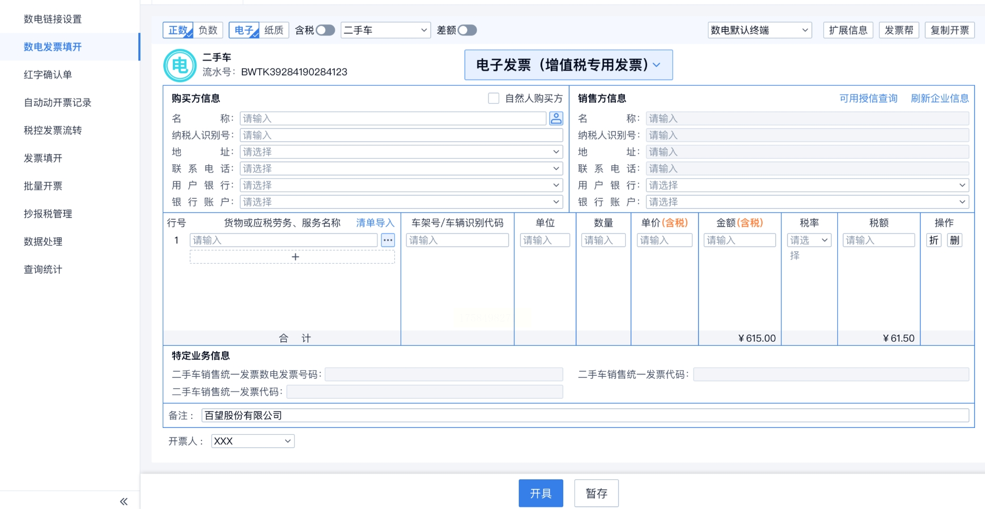Screen dimensions: 985x509
Task: Click the 可用授信查询 link
Action: pos(868,99)
